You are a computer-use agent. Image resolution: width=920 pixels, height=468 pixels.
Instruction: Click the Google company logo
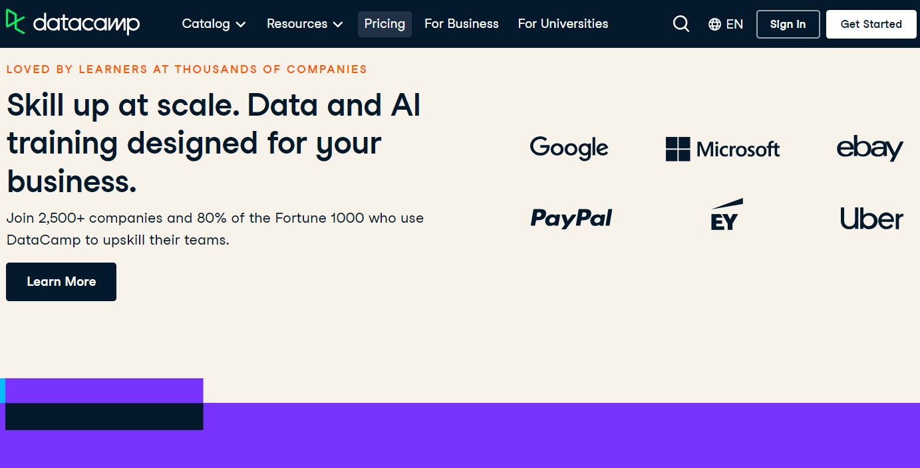tap(569, 148)
